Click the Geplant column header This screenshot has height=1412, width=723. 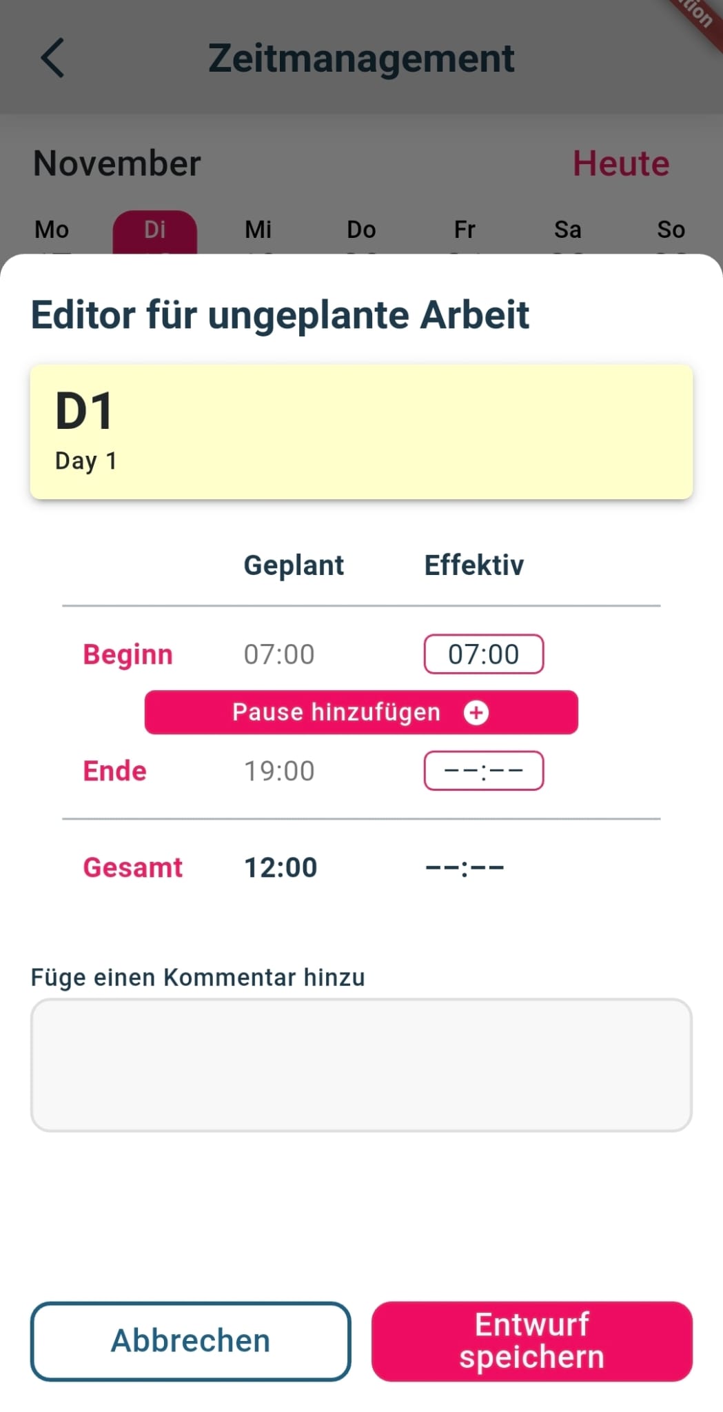click(294, 565)
